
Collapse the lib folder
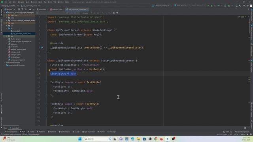7,28
